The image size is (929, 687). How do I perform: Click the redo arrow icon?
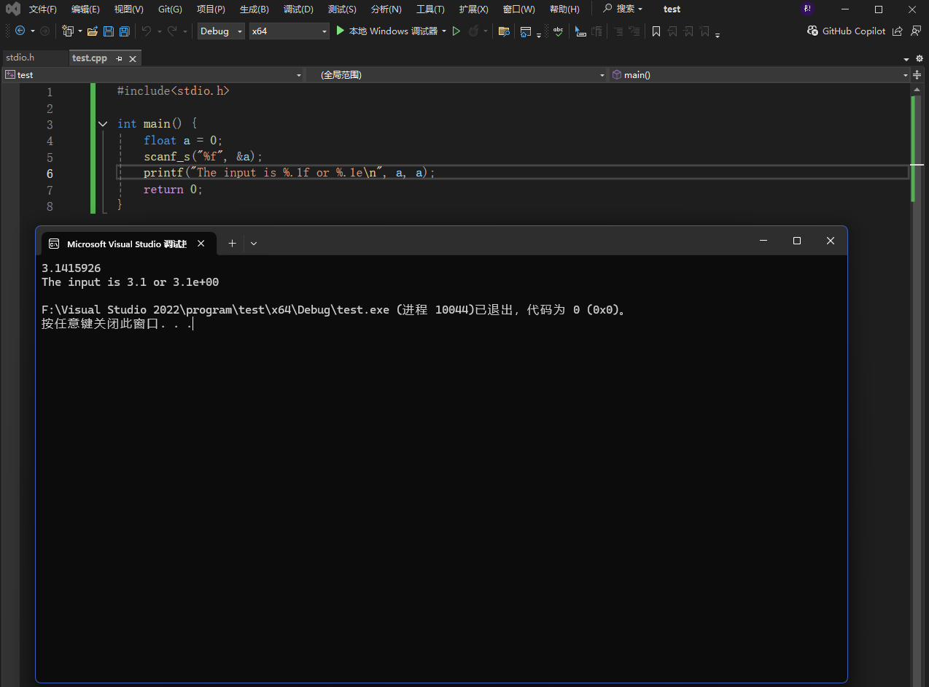tap(173, 31)
